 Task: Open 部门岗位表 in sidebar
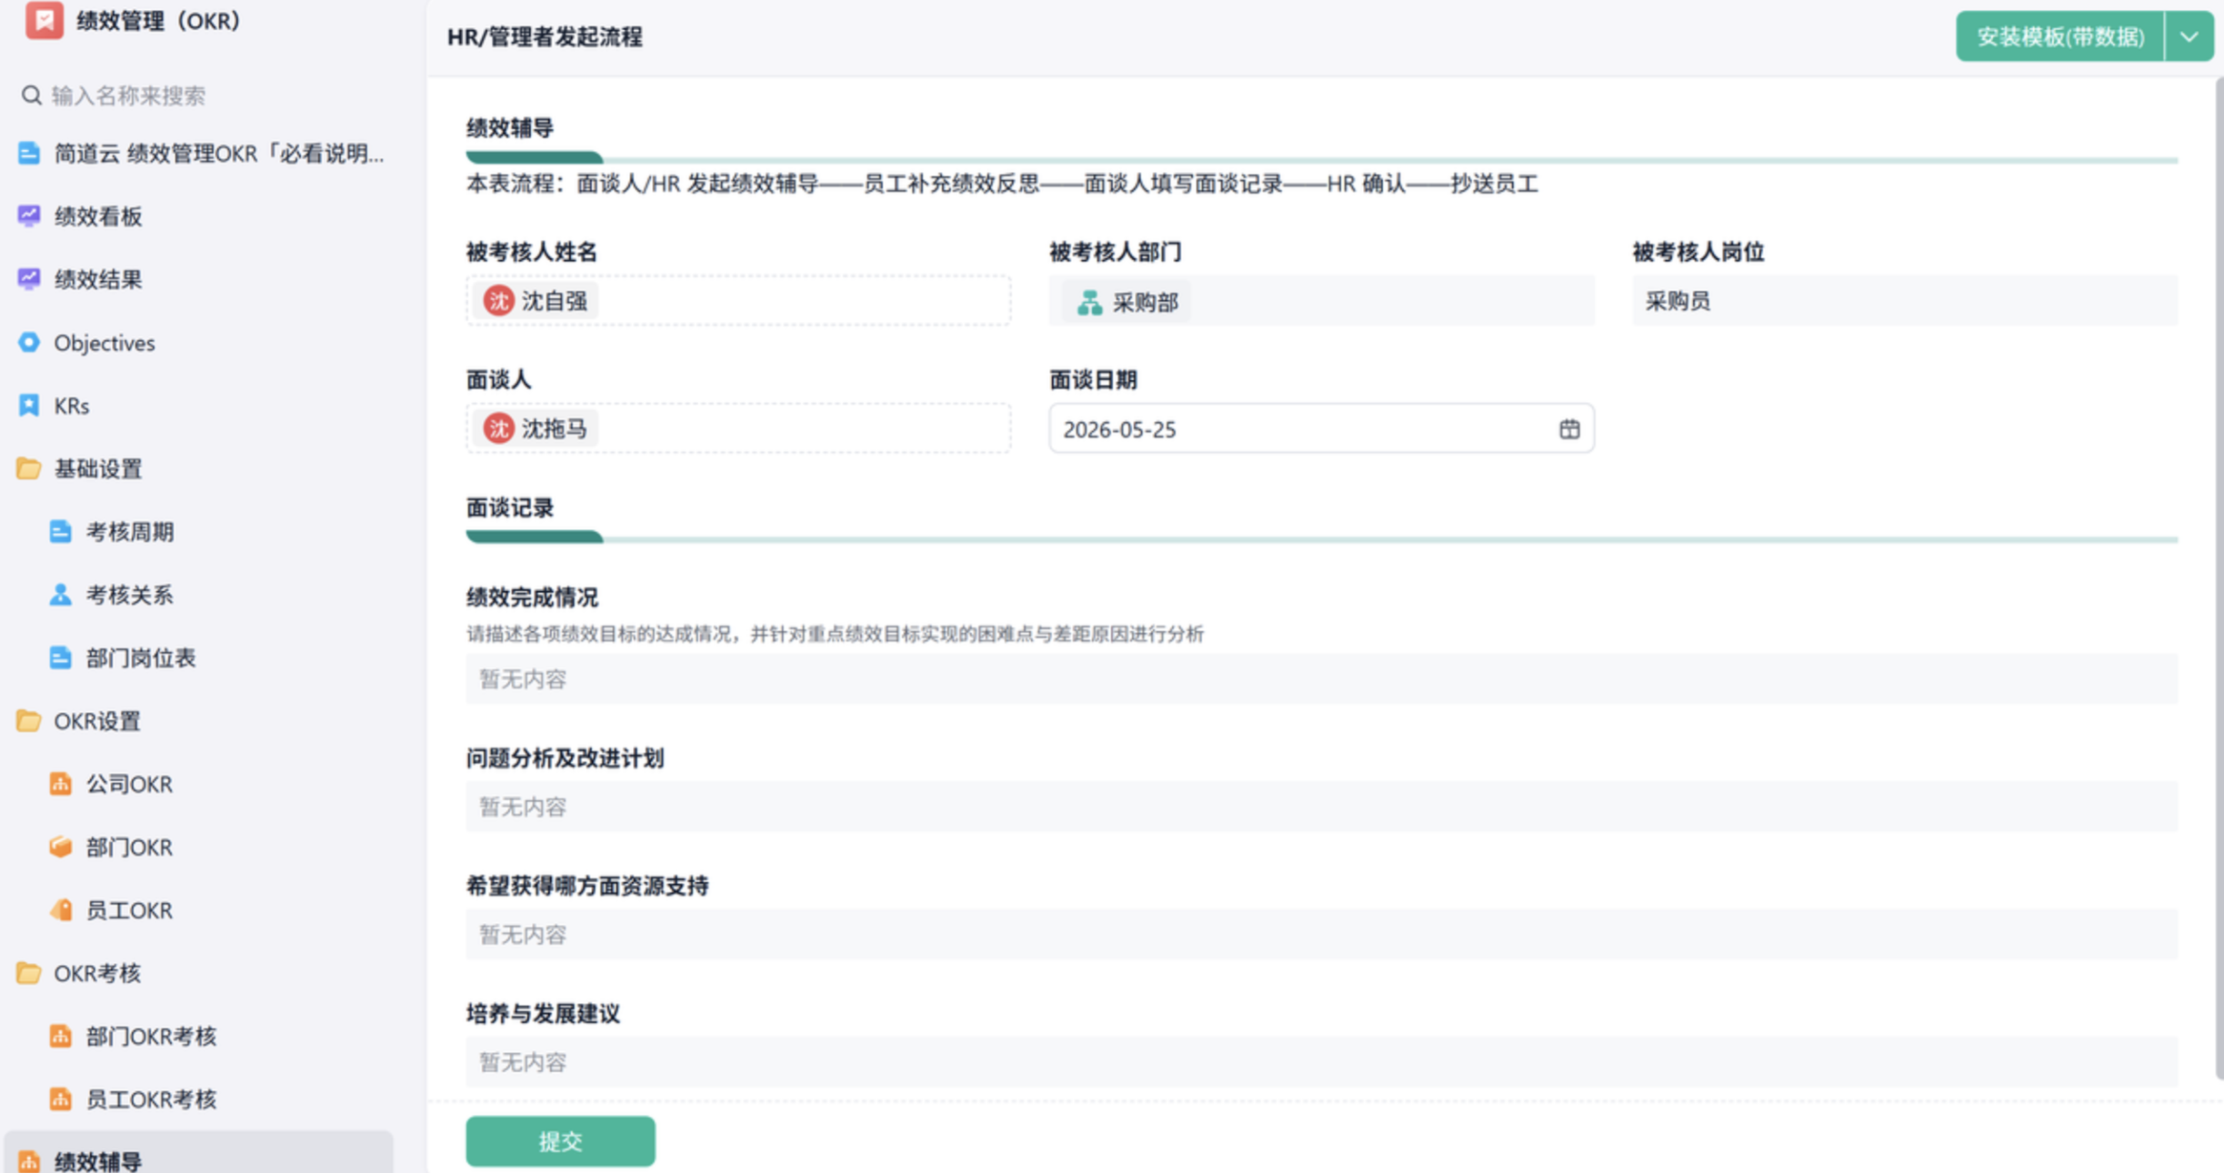pyautogui.click(x=141, y=657)
